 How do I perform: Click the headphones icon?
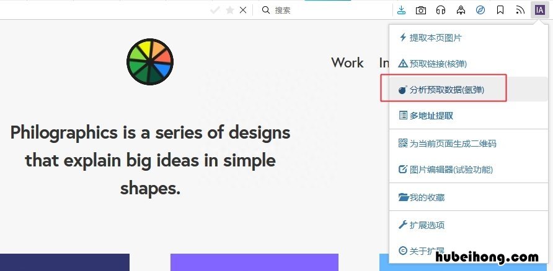tap(441, 10)
